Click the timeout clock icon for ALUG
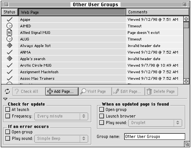The height and width of the screenshot is (148, 191). coord(9,39)
